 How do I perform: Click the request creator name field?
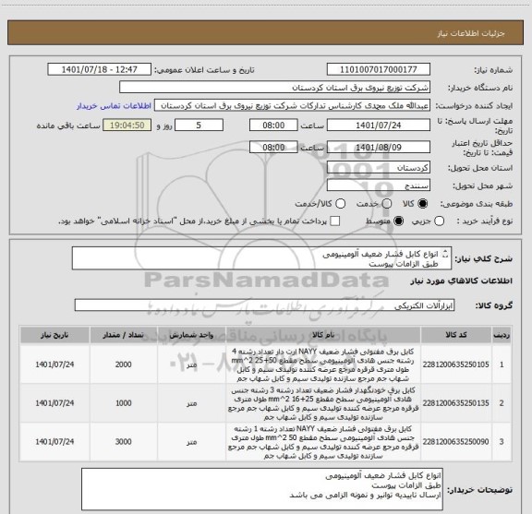coord(292,105)
